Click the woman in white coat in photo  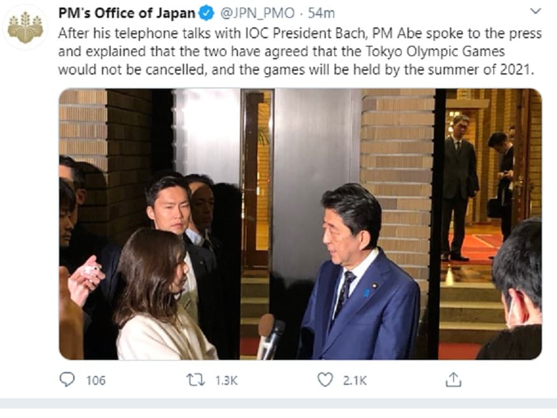coord(162,295)
